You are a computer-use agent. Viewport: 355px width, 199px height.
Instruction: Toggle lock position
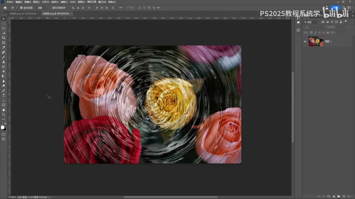[x=319, y=33]
